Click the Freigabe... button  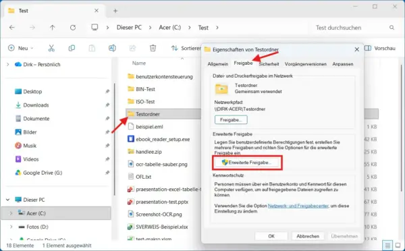coord(231,120)
